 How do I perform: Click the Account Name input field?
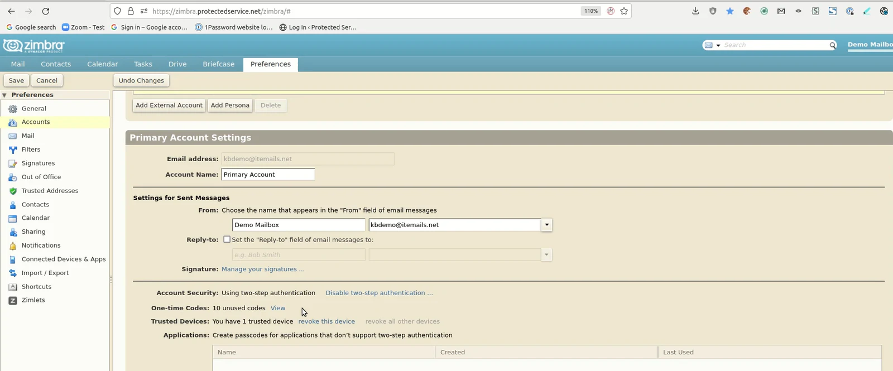[x=268, y=175]
